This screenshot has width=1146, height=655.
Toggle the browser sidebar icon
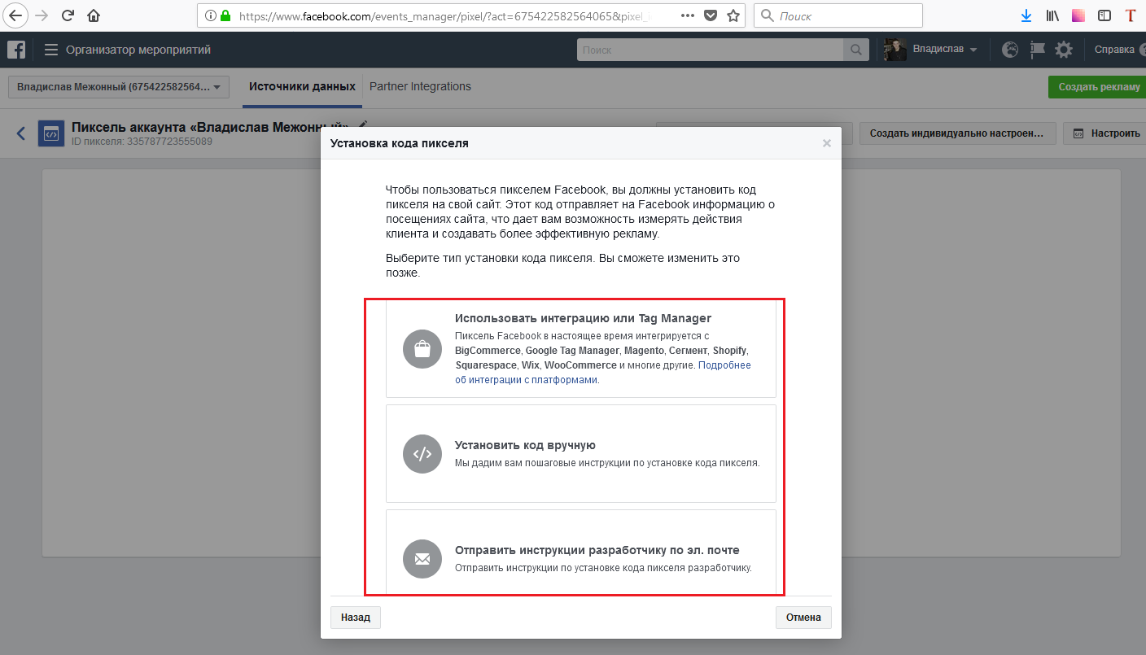pos(1104,15)
